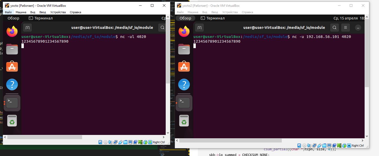This screenshot has width=379, height=156.
Task: Open recording indicator in yocto status bar
Action: (x=135, y=142)
